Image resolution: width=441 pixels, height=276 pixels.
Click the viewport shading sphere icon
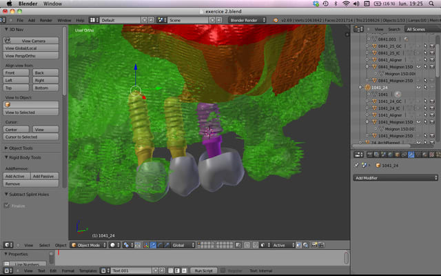coord(113,245)
